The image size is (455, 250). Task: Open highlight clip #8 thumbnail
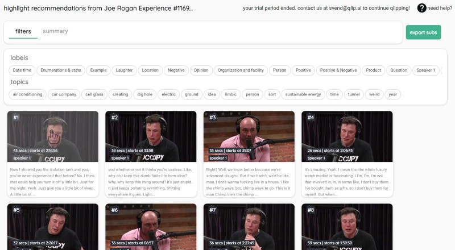coord(347,227)
